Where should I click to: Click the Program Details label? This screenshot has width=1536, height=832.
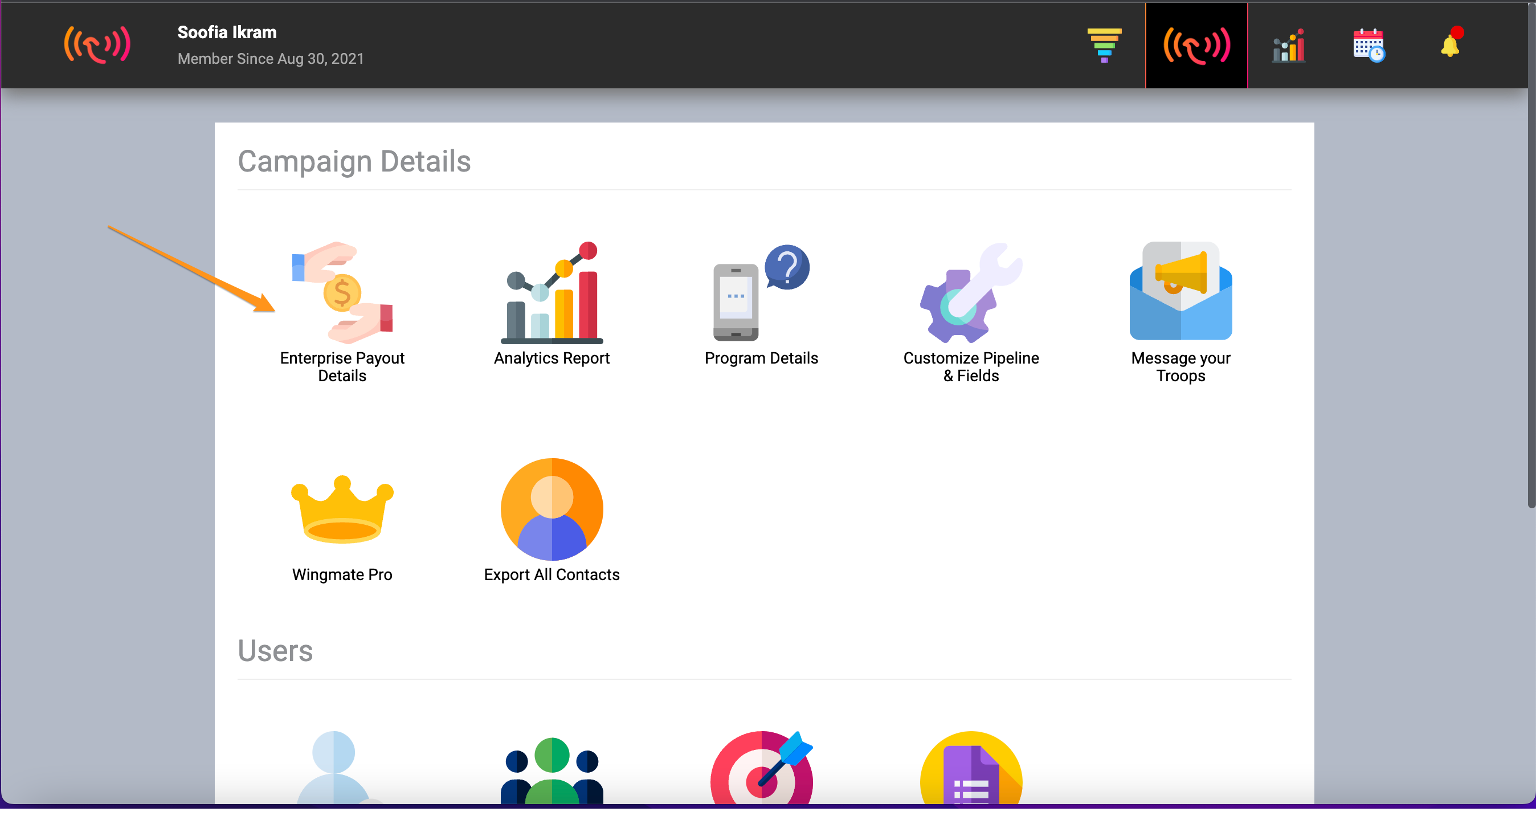(x=761, y=358)
